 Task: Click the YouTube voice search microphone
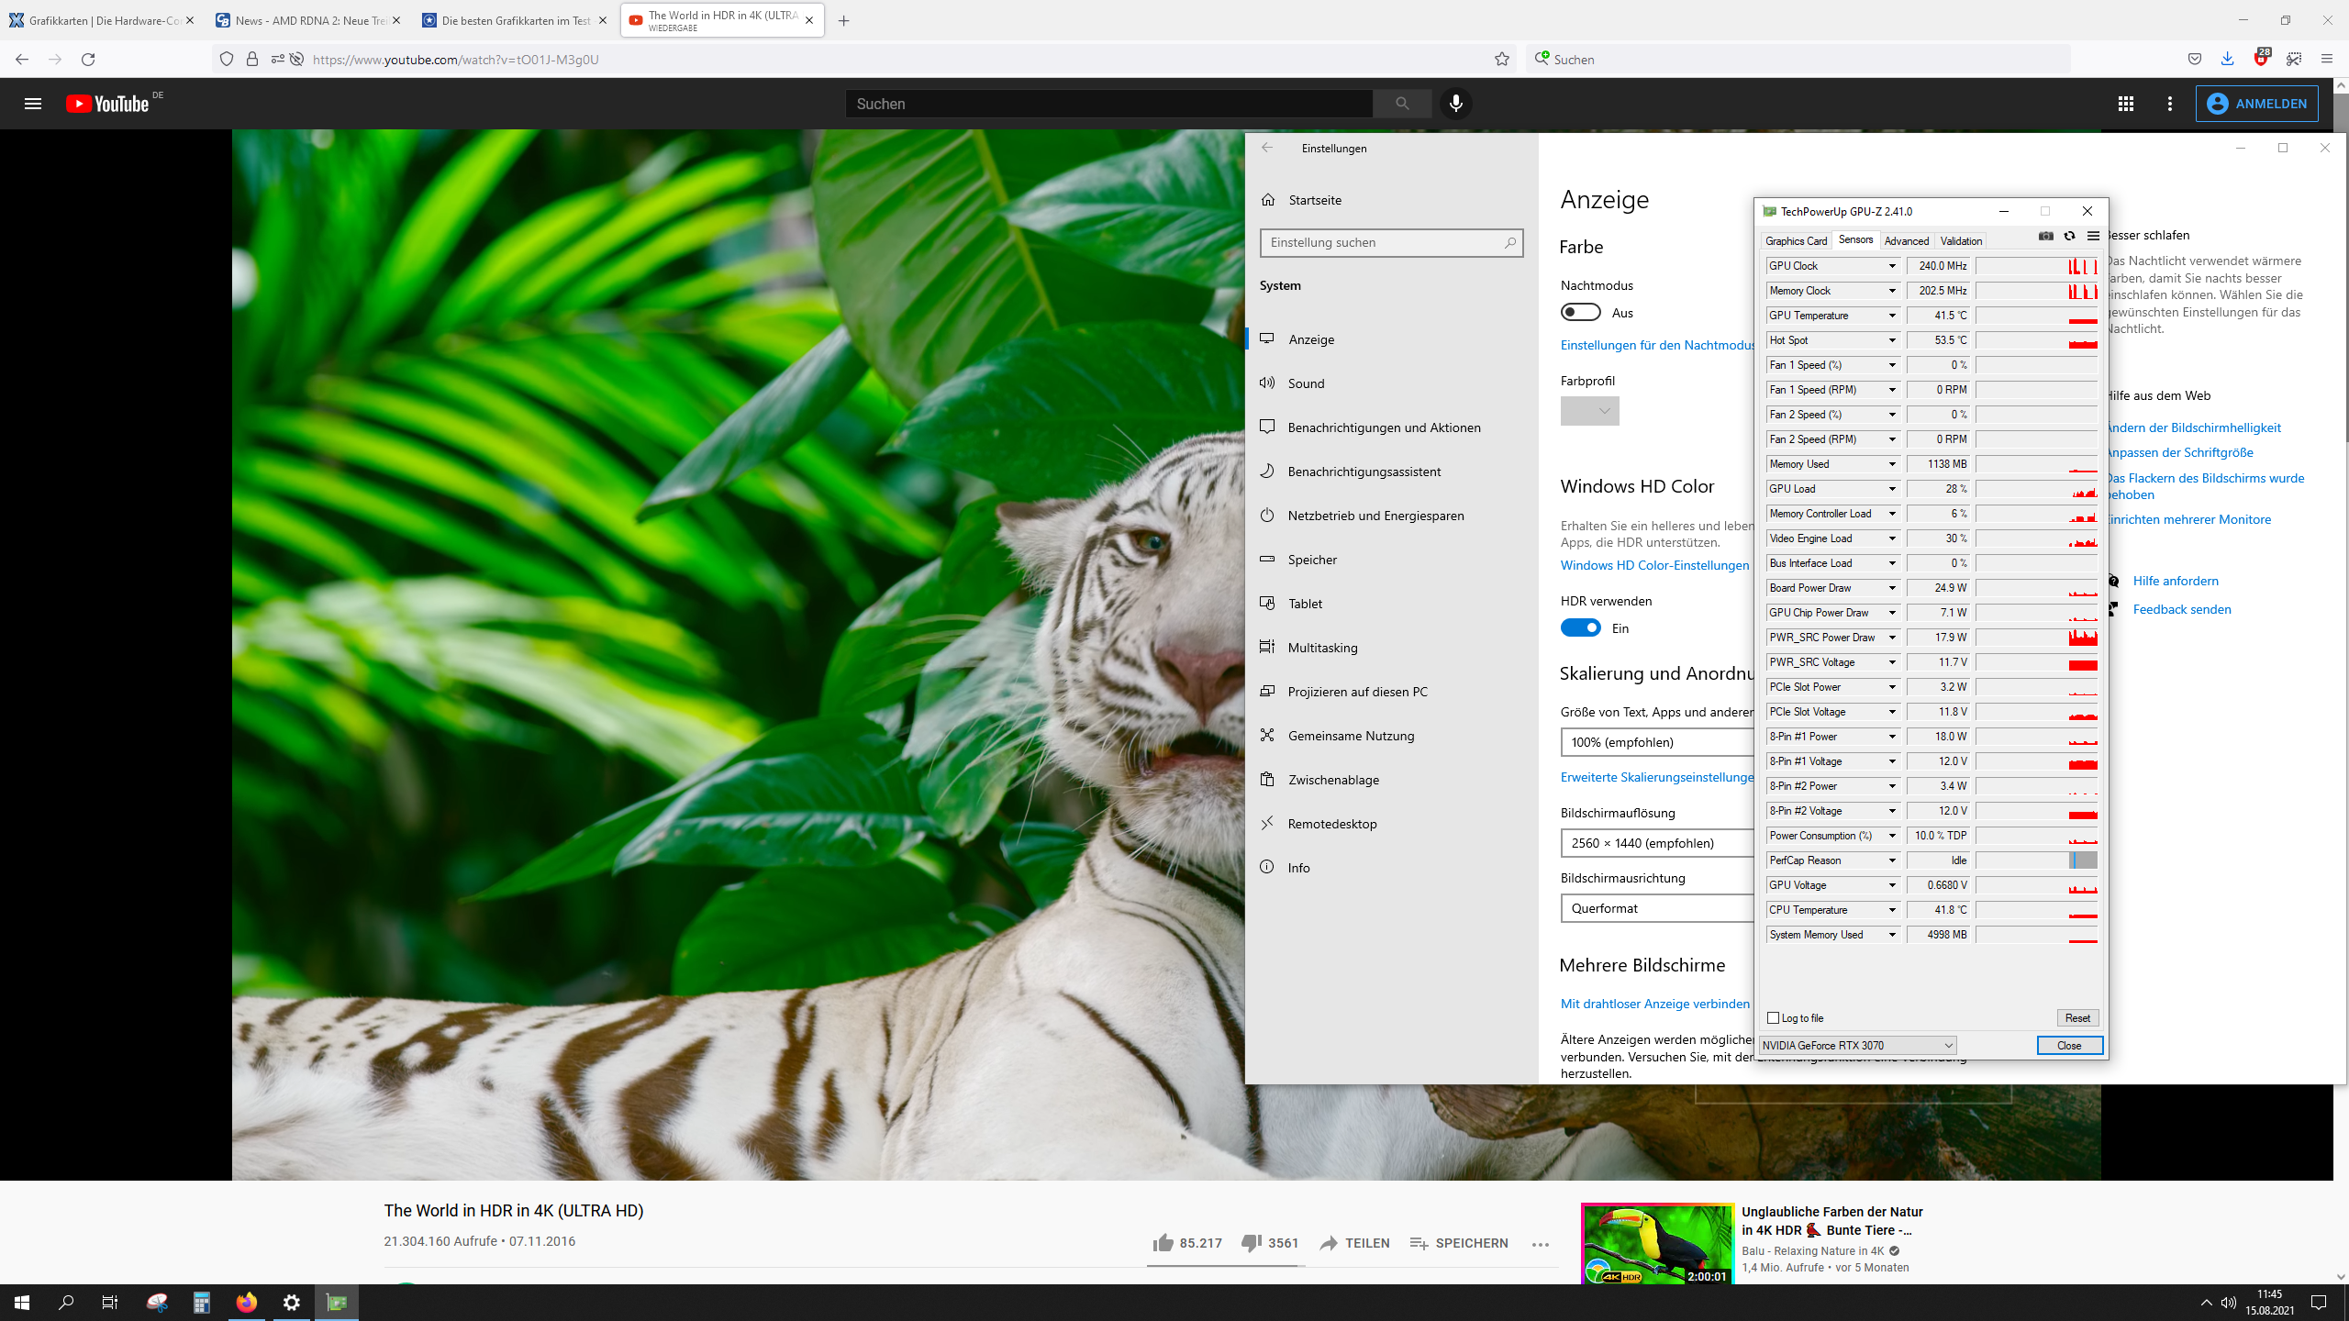1455,104
